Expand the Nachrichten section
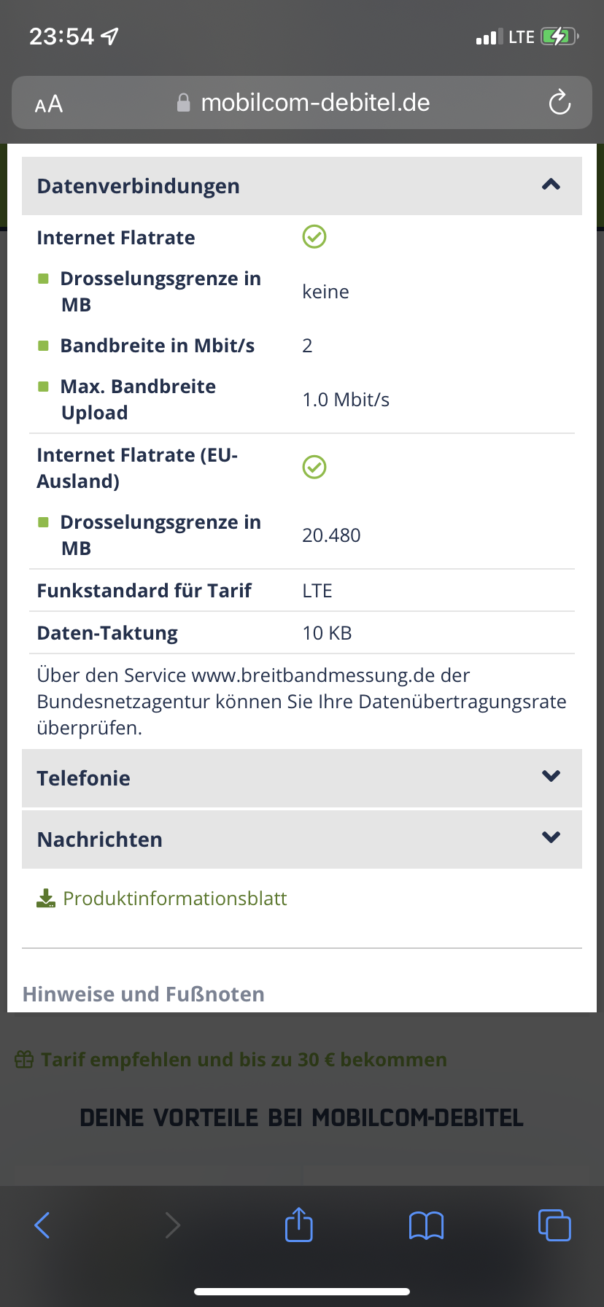The image size is (604, 1307). click(551, 838)
